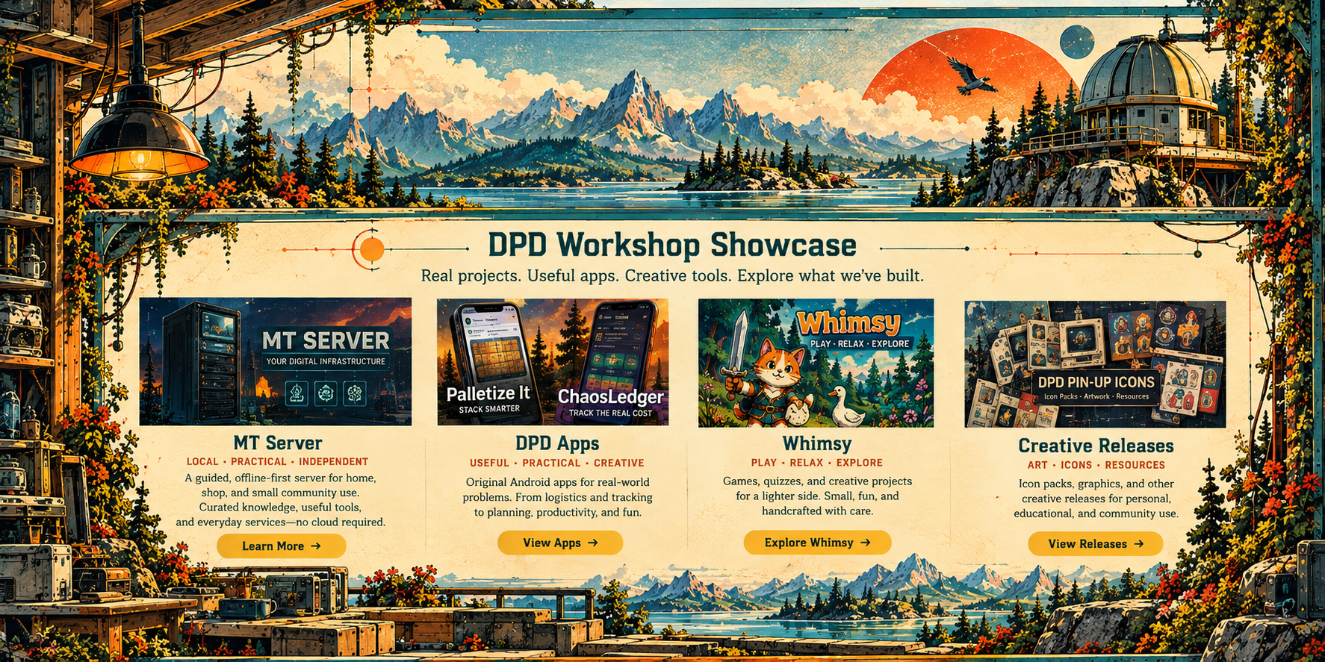Image resolution: width=1325 pixels, height=662 pixels.
Task: Open the DPD Pin-Up Icons banner
Action: [1095, 364]
